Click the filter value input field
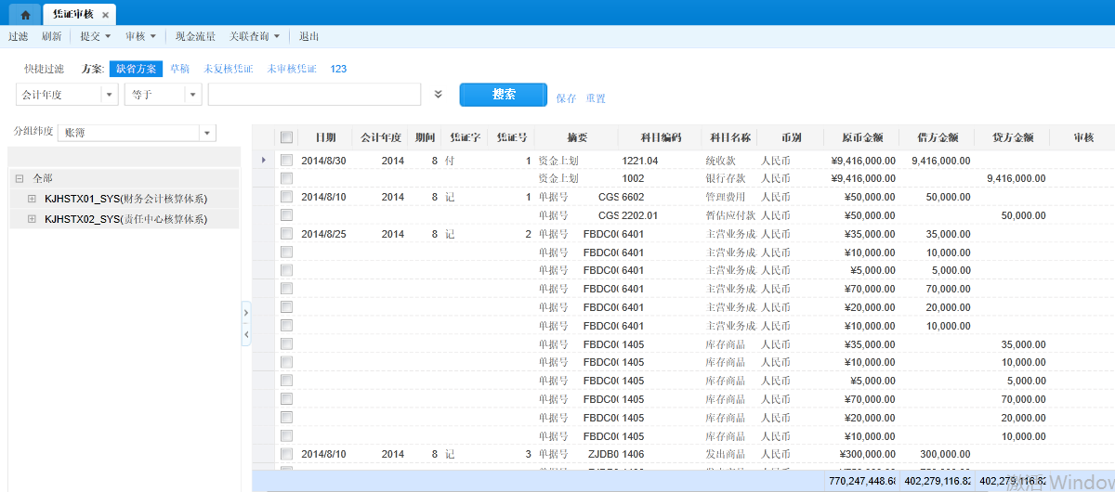1115x492 pixels. tap(314, 95)
